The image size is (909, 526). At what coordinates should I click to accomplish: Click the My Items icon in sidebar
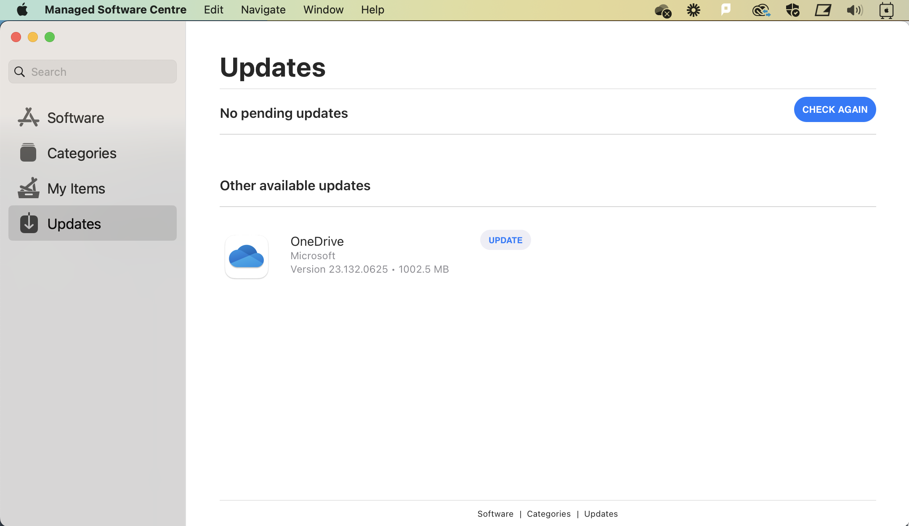(28, 188)
